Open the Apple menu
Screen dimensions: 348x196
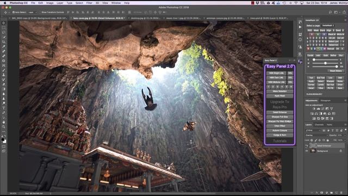point(5,3)
